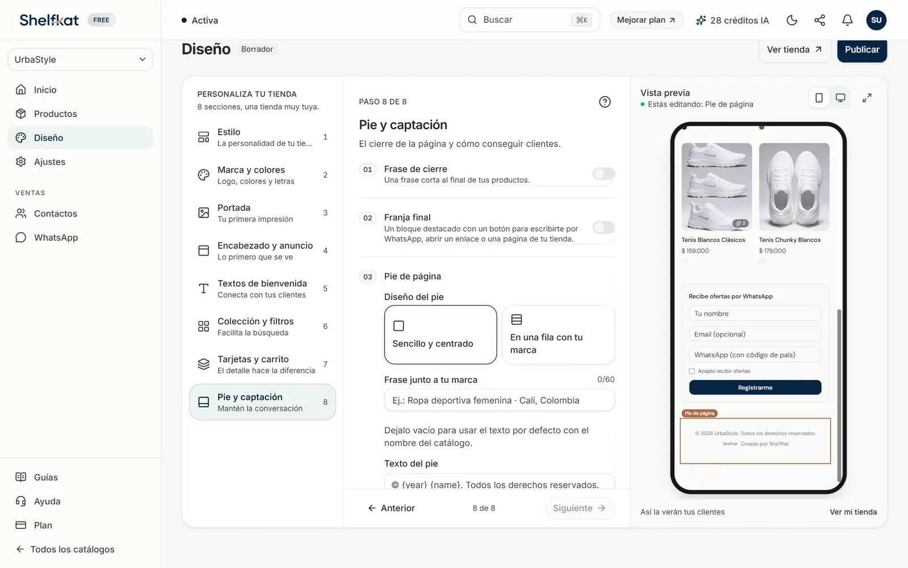908x568 pixels.
Task: Click Mejorar plan button
Action: point(646,20)
